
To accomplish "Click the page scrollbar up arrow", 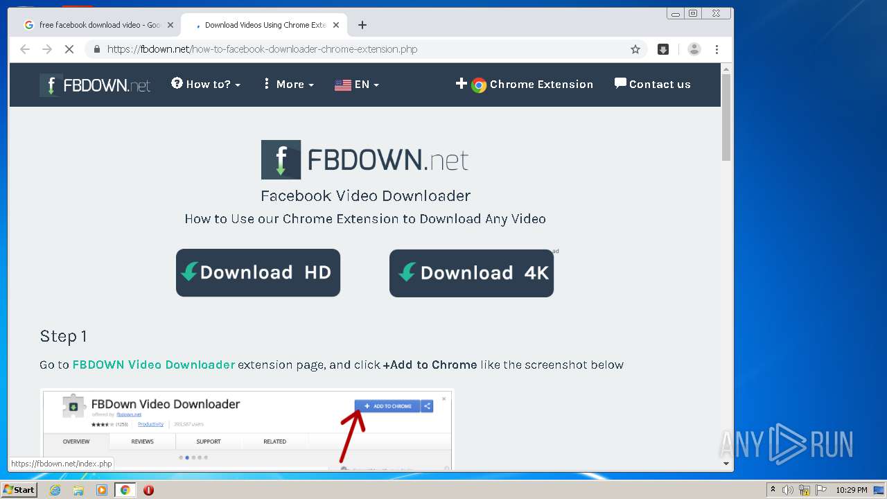I will pos(726,69).
